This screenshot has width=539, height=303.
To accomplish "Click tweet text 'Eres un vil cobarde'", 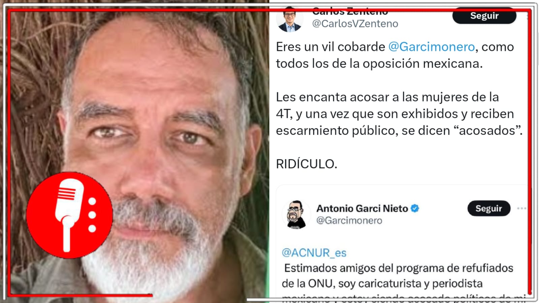I will (330, 47).
